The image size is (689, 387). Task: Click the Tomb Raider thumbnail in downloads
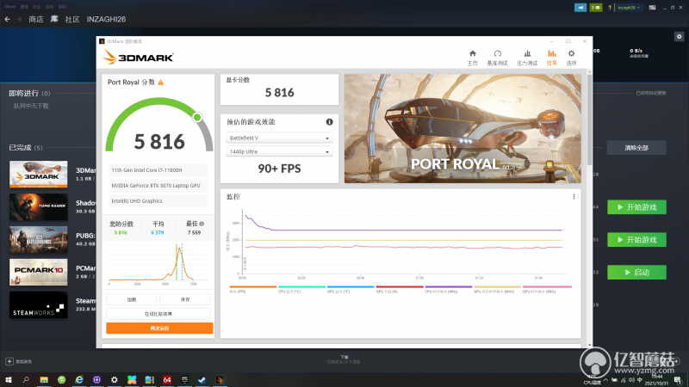(x=39, y=206)
